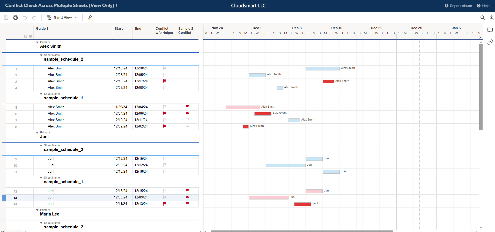The height and width of the screenshot is (232, 495).
Task: Click the red Gantt bar for row 3
Action: (x=328, y=82)
